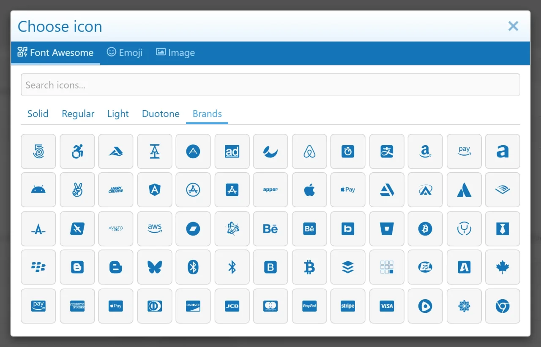Pick the aws logo icon
Image resolution: width=541 pixels, height=347 pixels.
click(154, 228)
